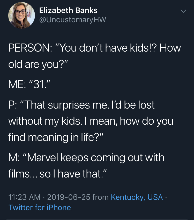The height and width of the screenshot is (220, 194).
Task: Open the Kentucky, USA location link
Action: (x=137, y=197)
